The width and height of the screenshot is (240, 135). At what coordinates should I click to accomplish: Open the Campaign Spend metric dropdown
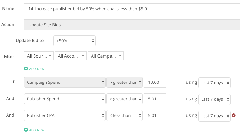click(65, 82)
